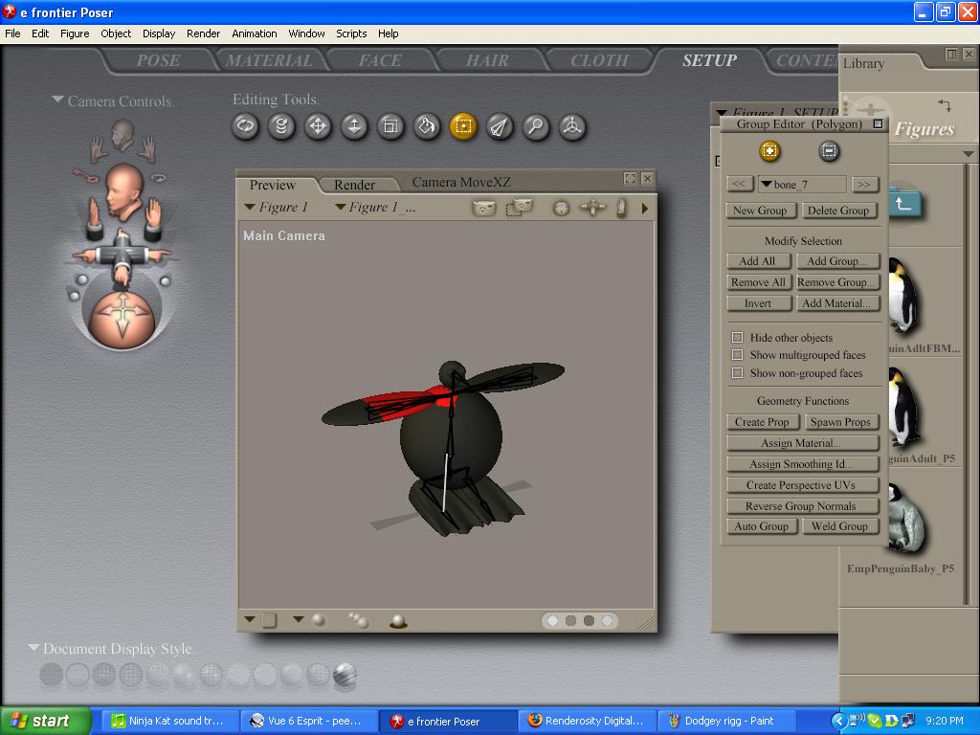Open the Scripts menu
The height and width of the screenshot is (735, 980).
click(351, 33)
